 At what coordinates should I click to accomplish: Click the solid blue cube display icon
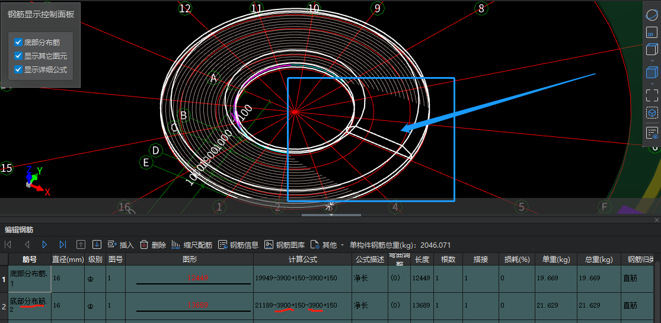[x=652, y=72]
